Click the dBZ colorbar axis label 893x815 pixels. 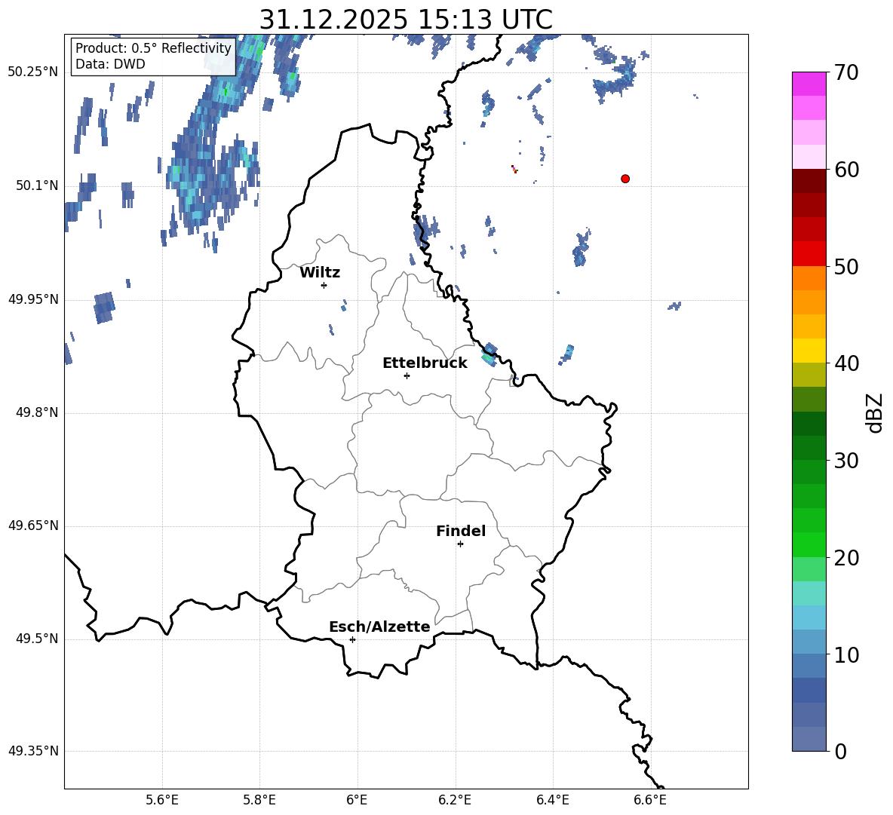pos(874,412)
